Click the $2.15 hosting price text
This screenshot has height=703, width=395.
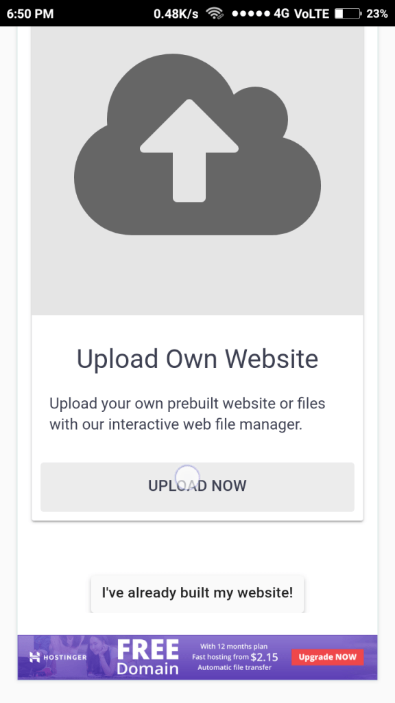pyautogui.click(x=264, y=657)
